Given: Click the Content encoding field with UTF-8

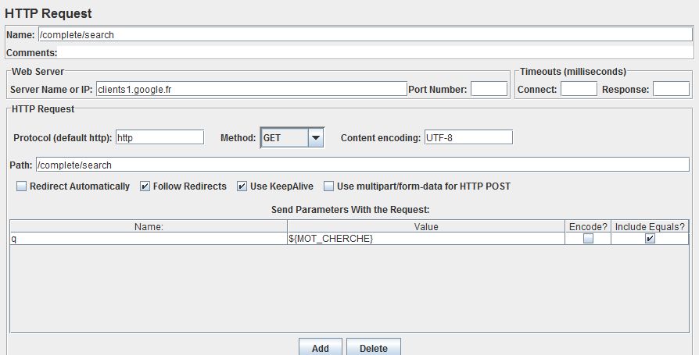Looking at the screenshot, I should pos(468,137).
